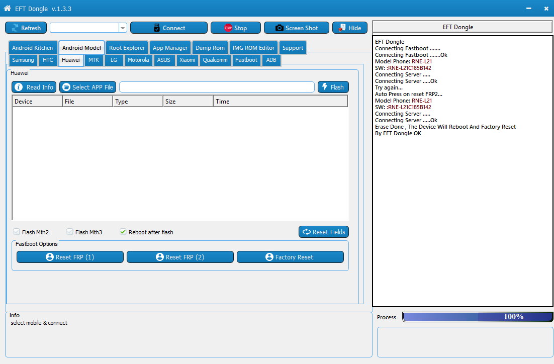Click the home icon in title bar
This screenshot has width=554, height=364.
[8, 8]
